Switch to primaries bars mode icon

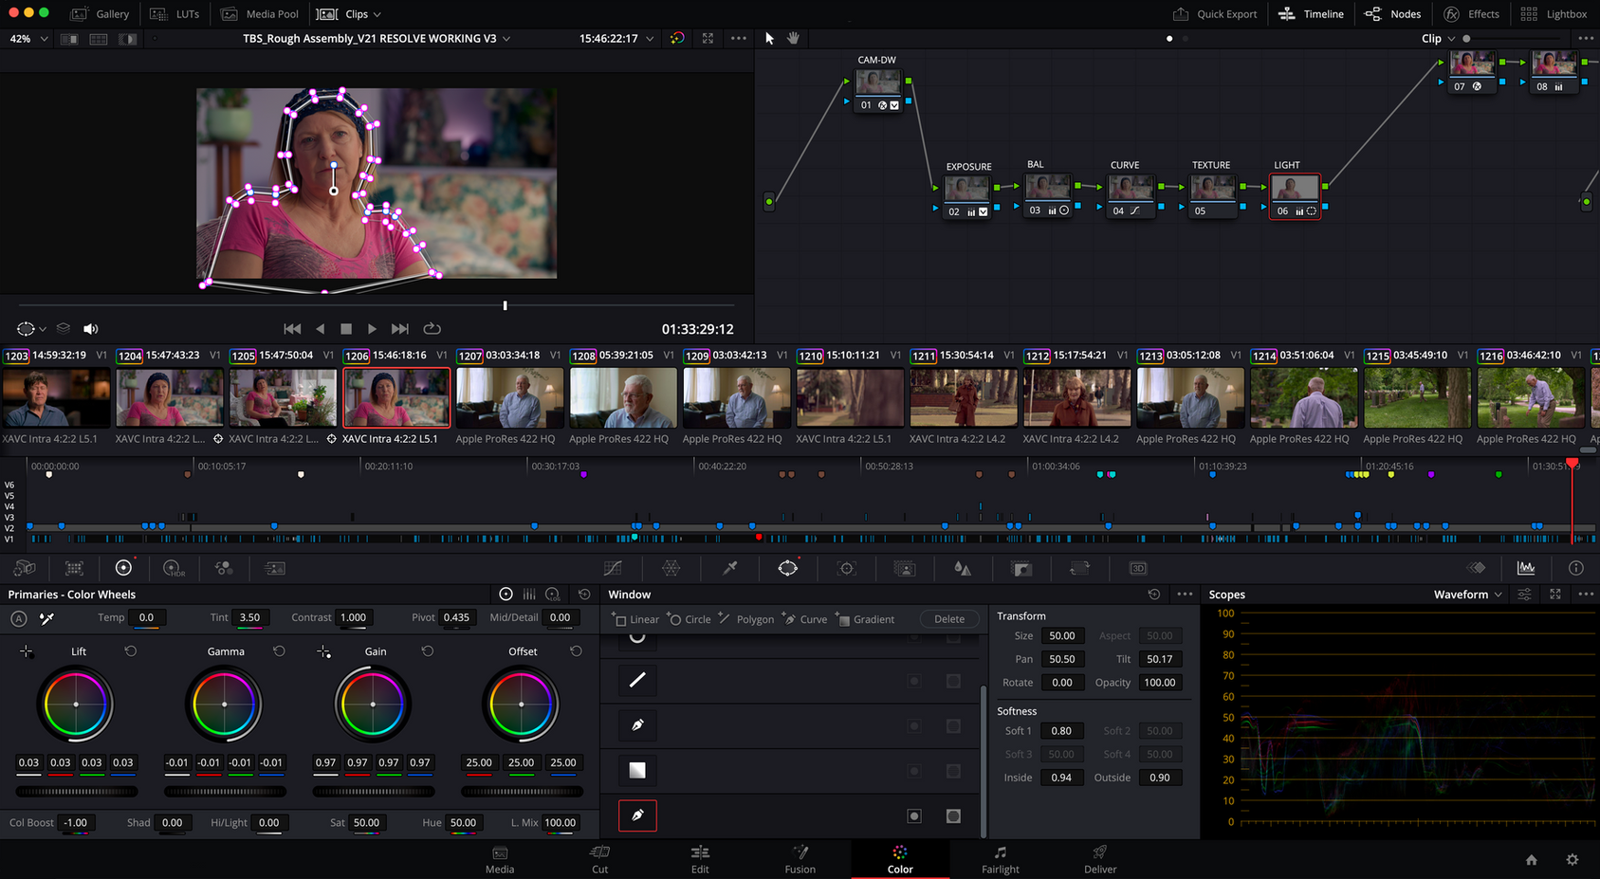pyautogui.click(x=529, y=595)
